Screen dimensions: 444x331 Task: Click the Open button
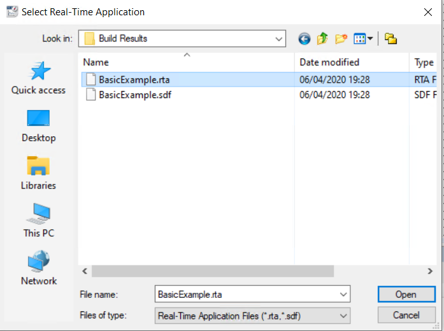406,295
